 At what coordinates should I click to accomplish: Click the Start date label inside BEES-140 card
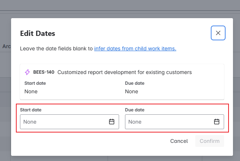(x=35, y=83)
